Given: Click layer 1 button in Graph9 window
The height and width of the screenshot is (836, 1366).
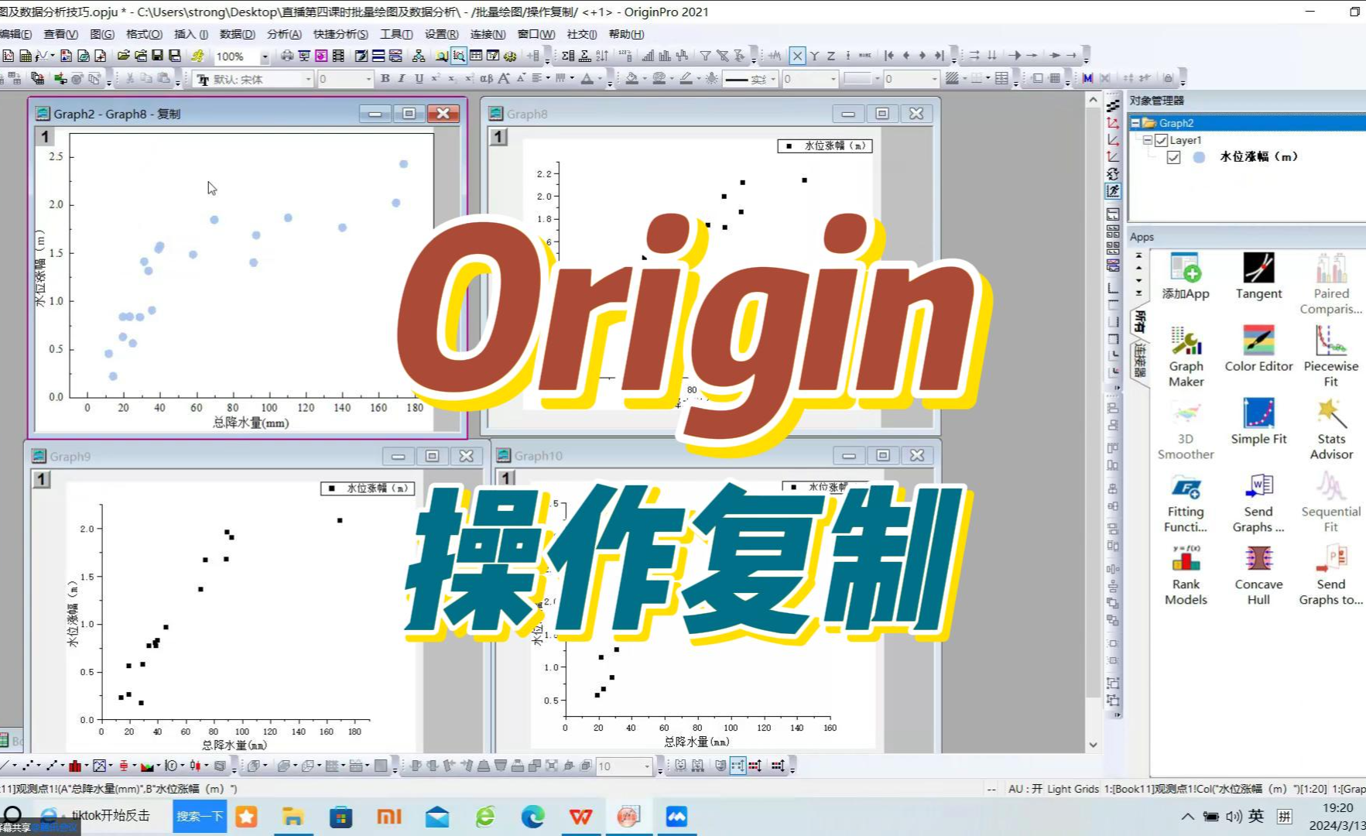Looking at the screenshot, I should pos(41,479).
